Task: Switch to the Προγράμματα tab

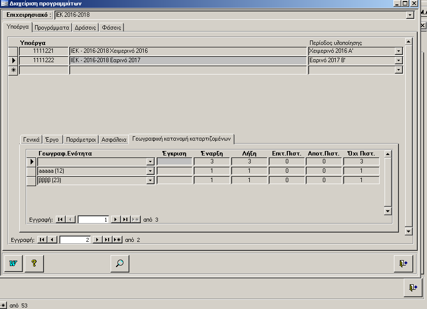Action: point(52,28)
